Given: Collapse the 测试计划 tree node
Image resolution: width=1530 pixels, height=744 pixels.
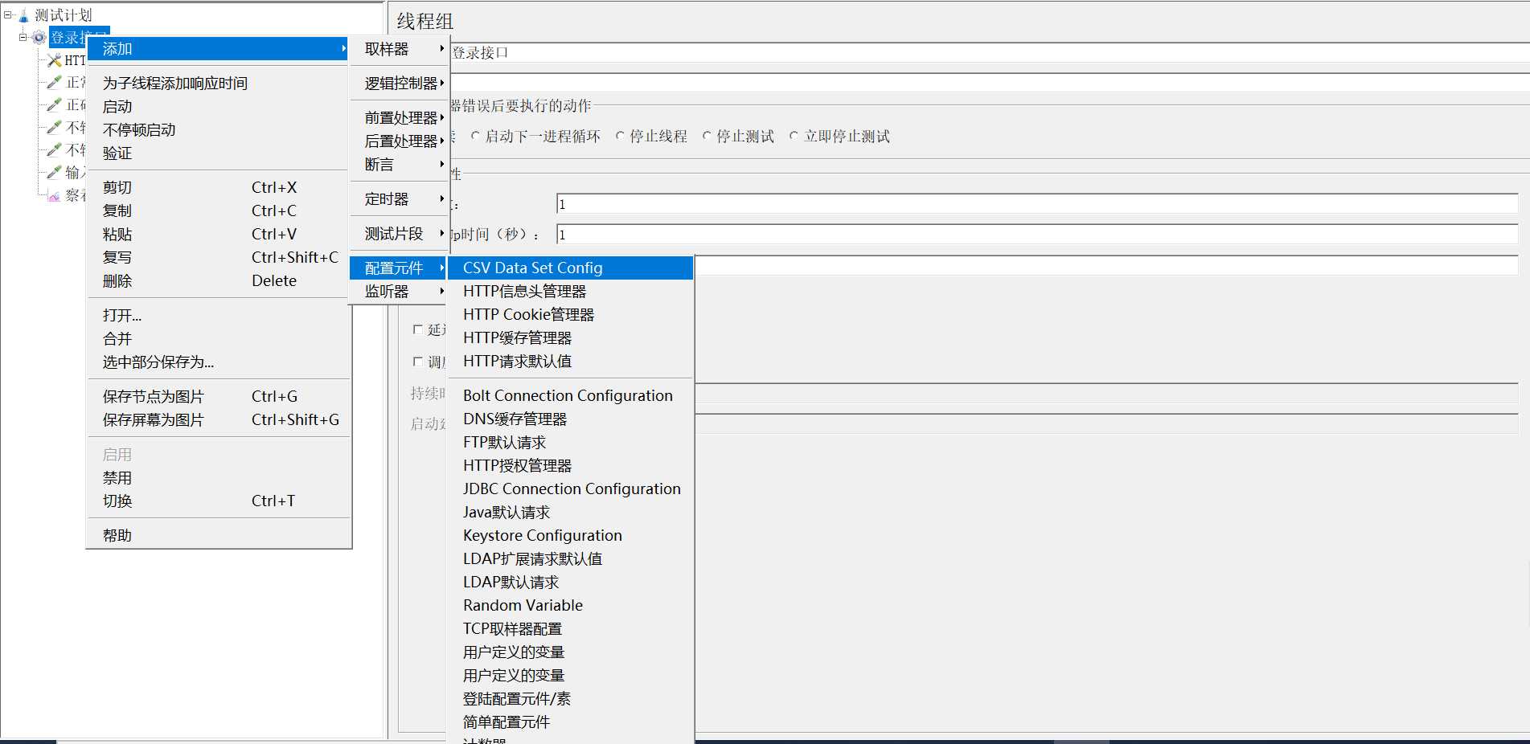Looking at the screenshot, I should [x=8, y=15].
